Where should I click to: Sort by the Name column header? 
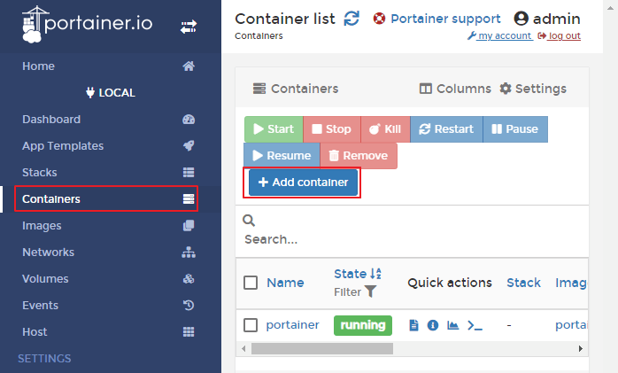(x=285, y=283)
